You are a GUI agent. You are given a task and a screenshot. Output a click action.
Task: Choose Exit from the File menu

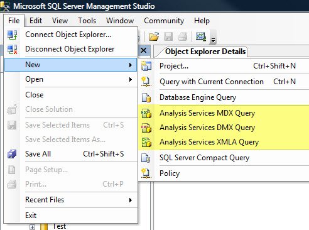click(70, 216)
